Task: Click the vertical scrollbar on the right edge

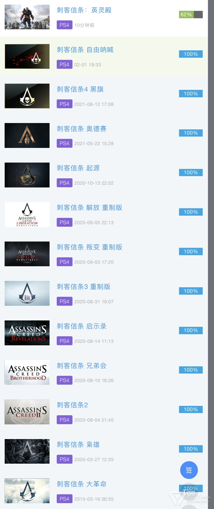Action: (x=211, y=254)
